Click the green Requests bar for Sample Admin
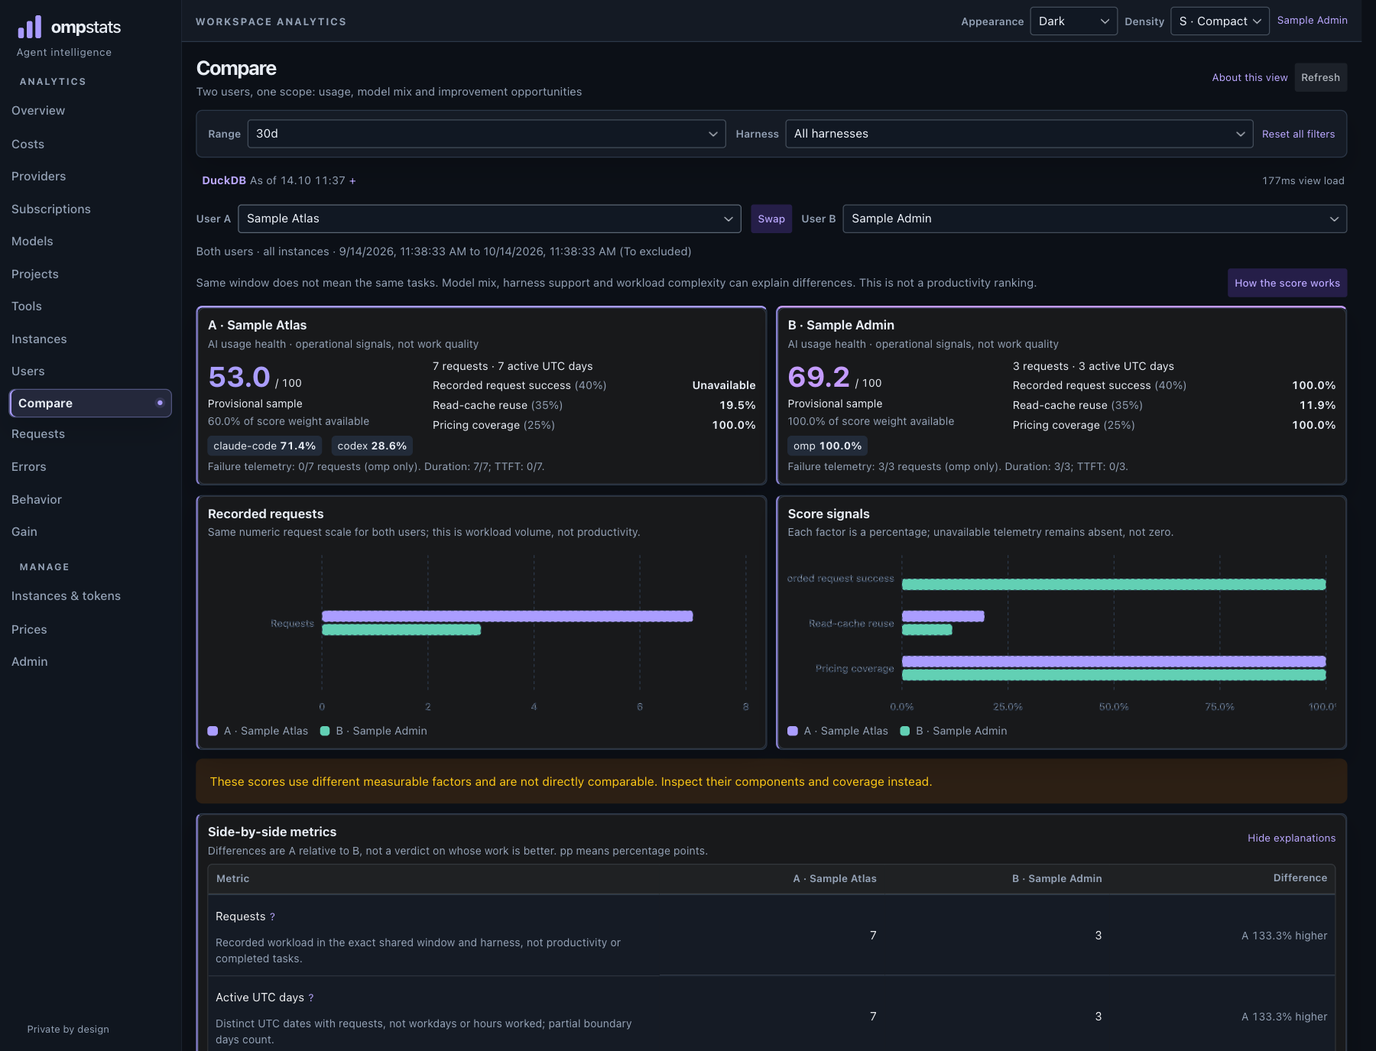 coord(401,630)
